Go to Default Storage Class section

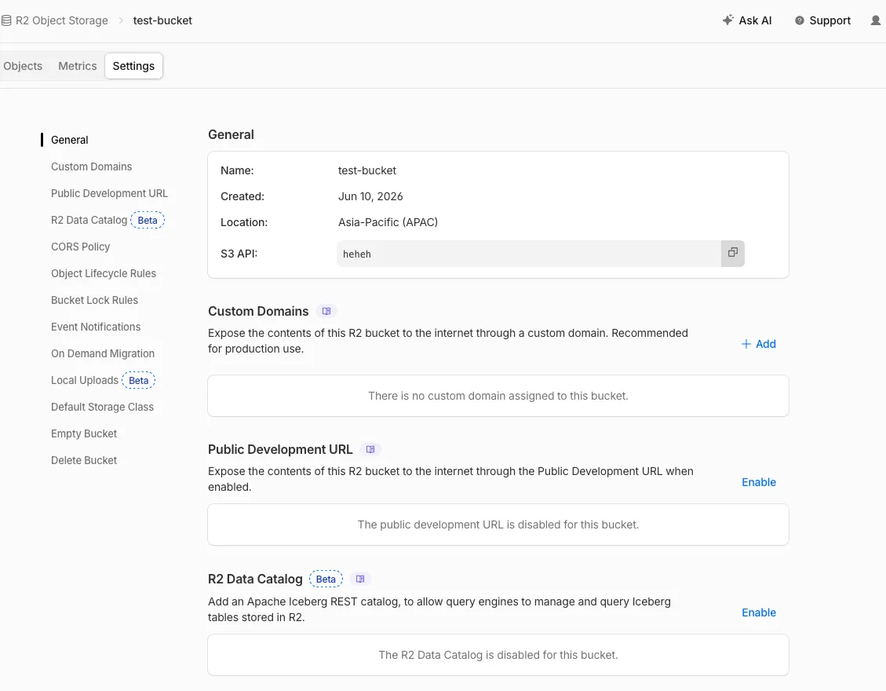point(102,407)
